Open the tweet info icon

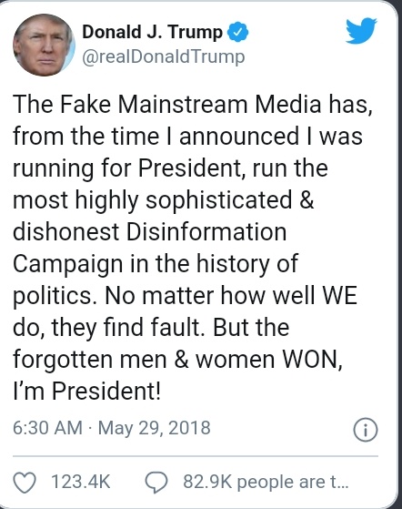click(366, 430)
